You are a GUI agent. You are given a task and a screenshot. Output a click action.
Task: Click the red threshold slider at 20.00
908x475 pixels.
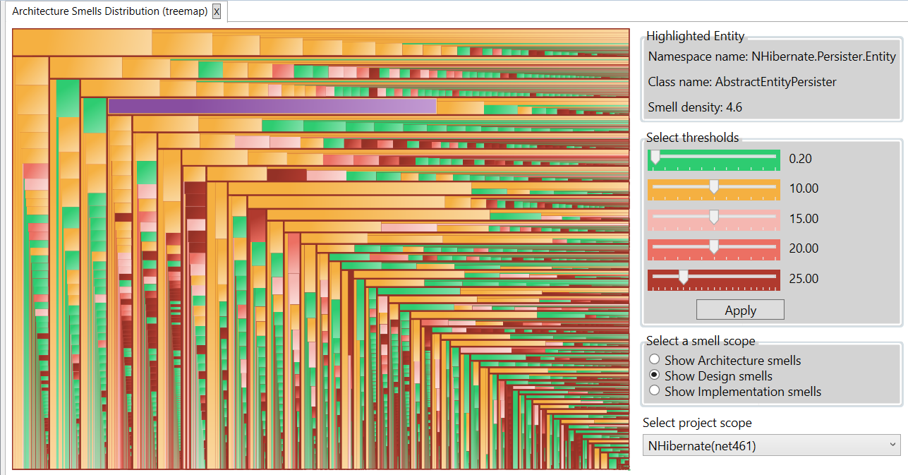[713, 248]
